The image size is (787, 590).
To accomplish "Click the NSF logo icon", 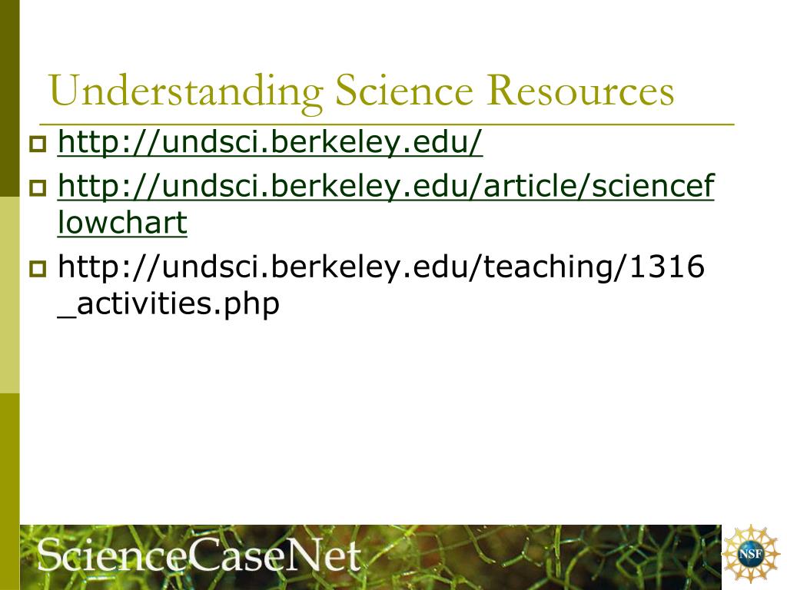I will point(750,554).
